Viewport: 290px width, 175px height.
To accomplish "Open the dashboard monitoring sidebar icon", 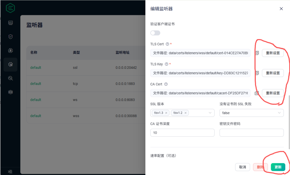I will click(10, 23).
